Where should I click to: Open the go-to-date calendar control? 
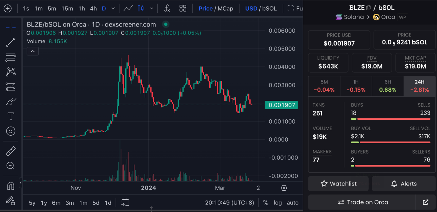(x=125, y=203)
